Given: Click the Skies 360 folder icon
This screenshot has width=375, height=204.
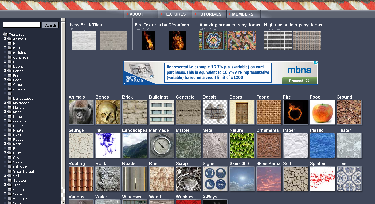Looking at the screenshot, I should click(x=9, y=167).
